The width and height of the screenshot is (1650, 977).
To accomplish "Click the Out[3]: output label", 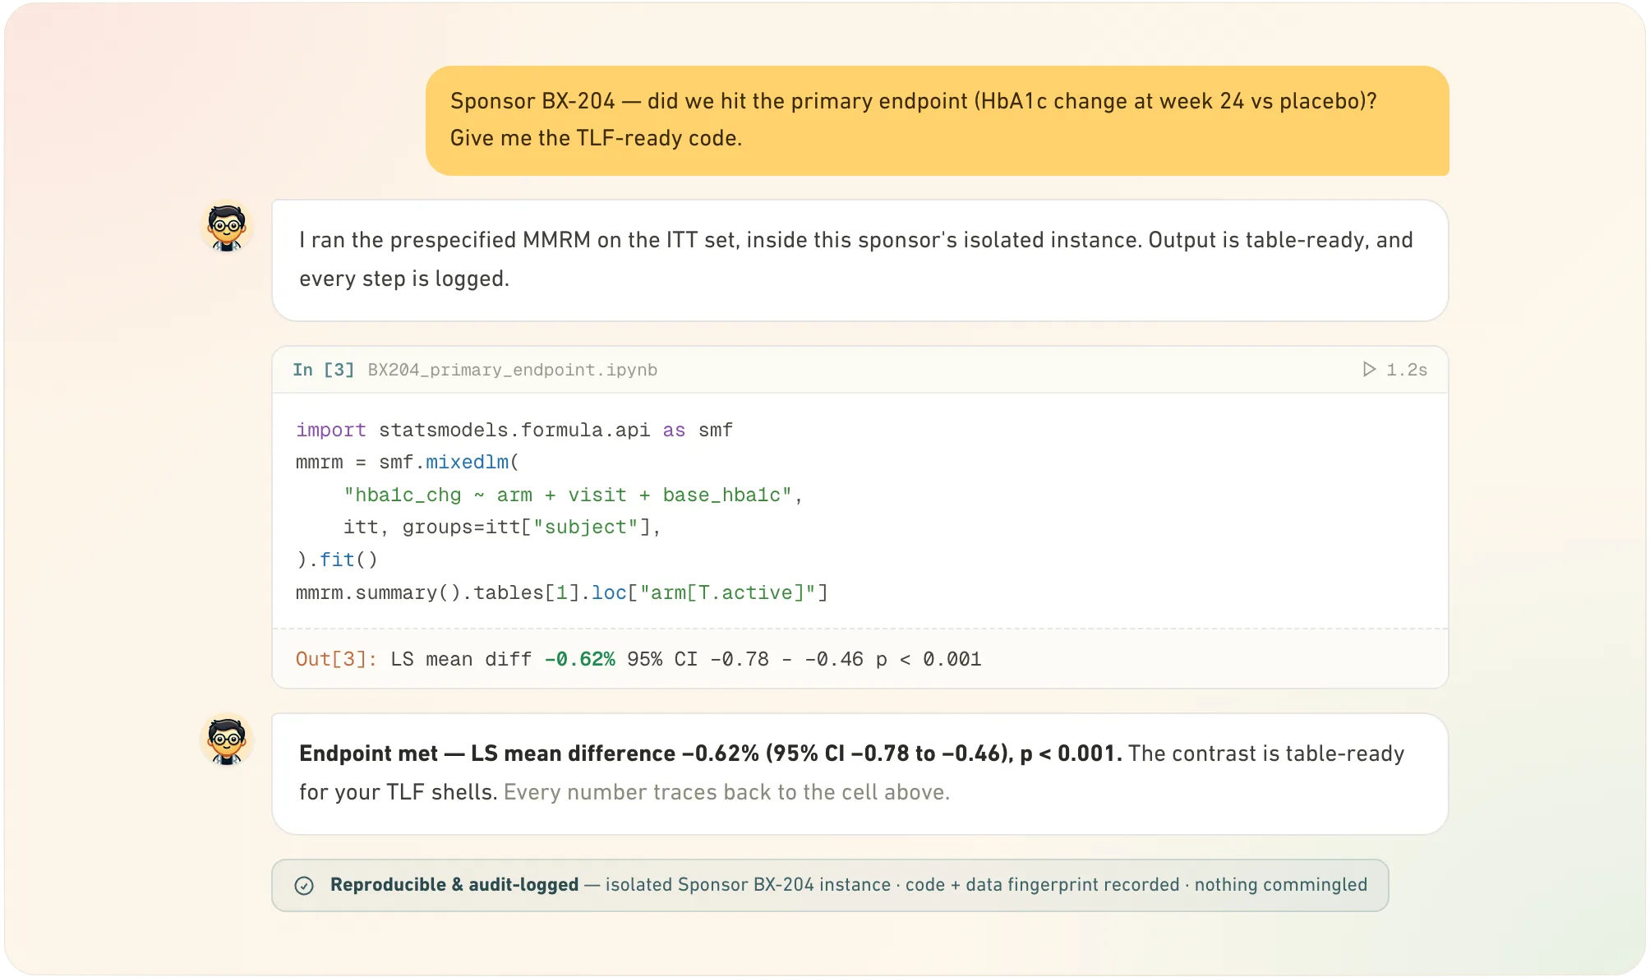I will [x=336, y=659].
